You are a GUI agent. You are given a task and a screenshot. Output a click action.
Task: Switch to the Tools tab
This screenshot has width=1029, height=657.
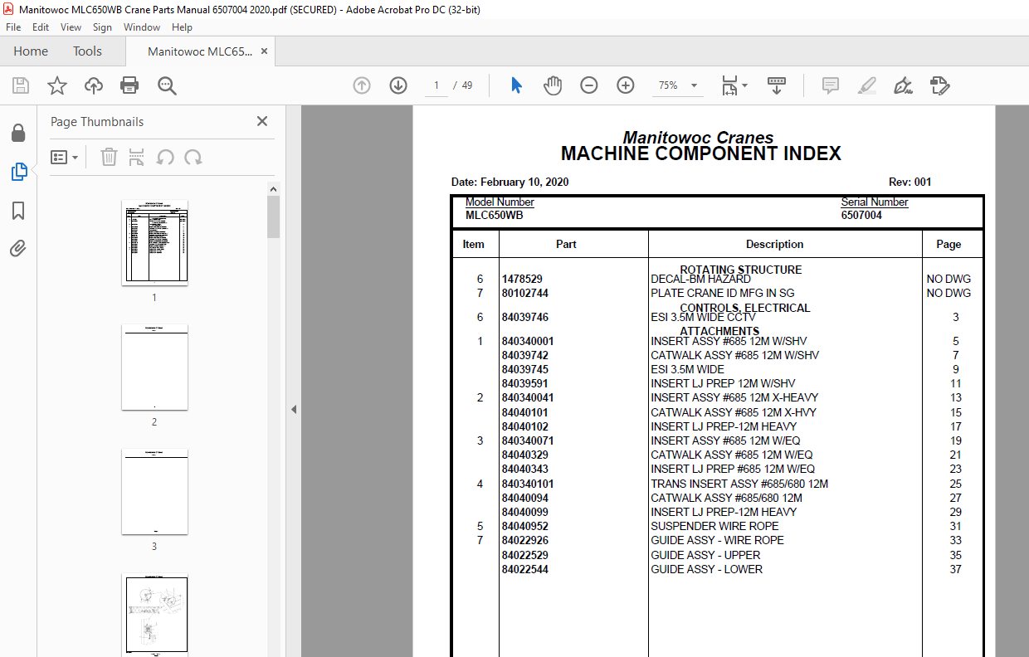pos(87,51)
